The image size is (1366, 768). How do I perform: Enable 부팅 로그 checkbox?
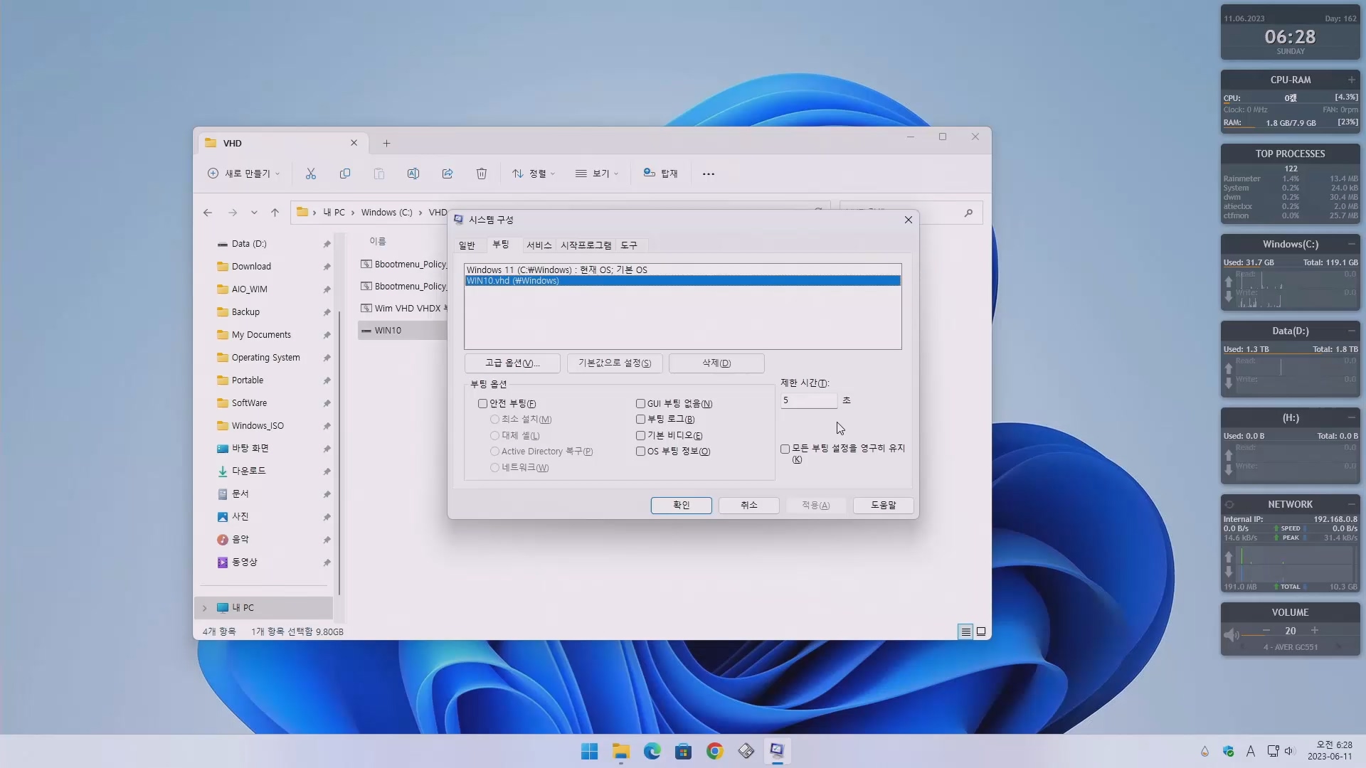tap(640, 420)
